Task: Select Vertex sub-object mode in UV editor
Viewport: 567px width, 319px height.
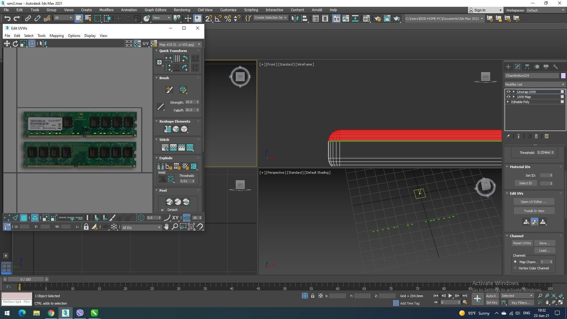Action: pos(7,218)
